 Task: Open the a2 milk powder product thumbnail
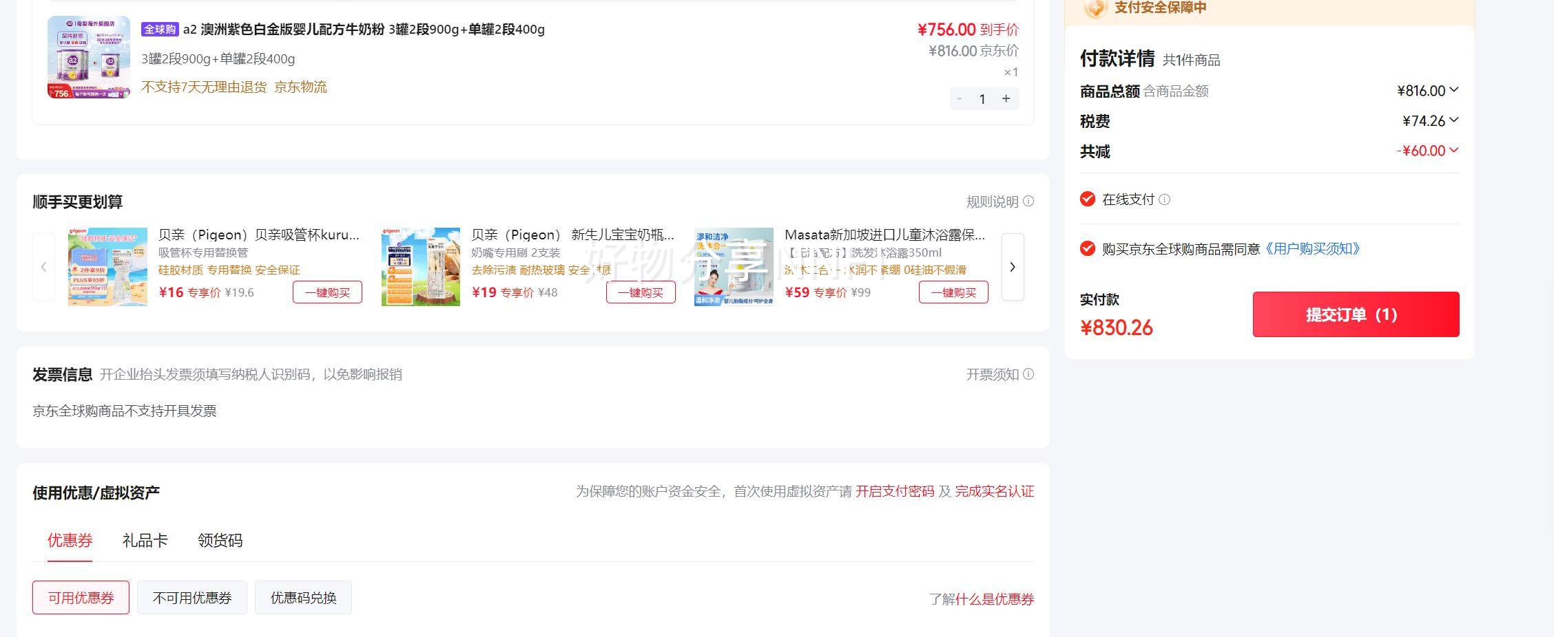(88, 58)
